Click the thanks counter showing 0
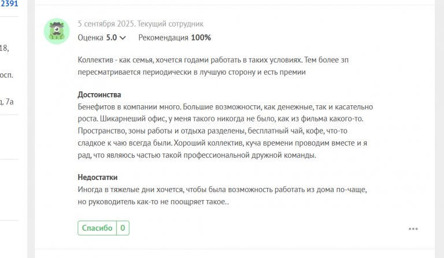444x258 pixels. pyautogui.click(x=123, y=228)
